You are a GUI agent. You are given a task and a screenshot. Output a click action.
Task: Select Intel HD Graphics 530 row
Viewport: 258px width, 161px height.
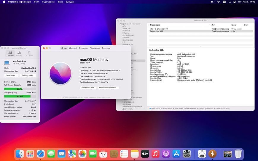[201, 29]
